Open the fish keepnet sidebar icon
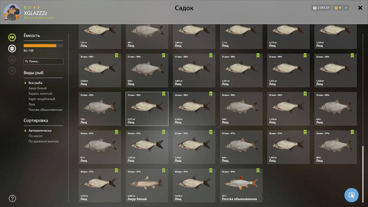This screenshot has height=207, width=368. [12, 37]
